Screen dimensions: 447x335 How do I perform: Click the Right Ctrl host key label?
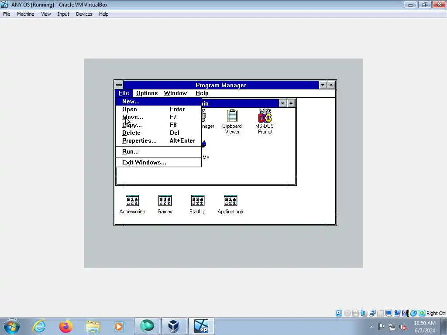tap(436, 313)
